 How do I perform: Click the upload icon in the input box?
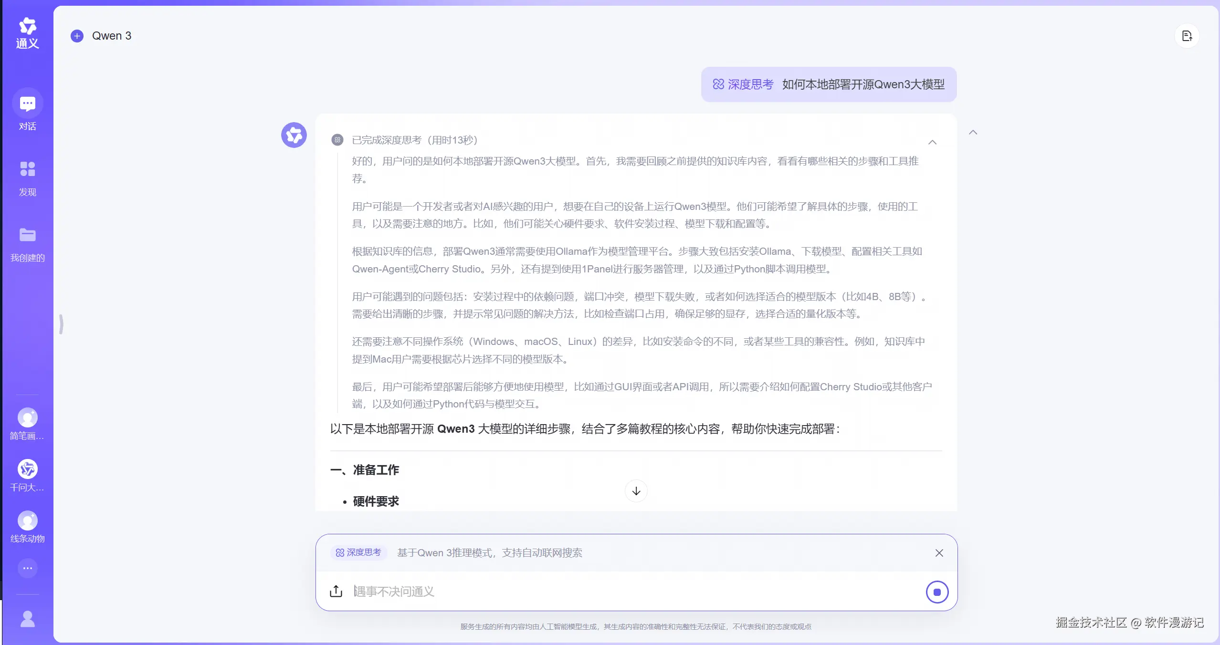click(x=336, y=591)
